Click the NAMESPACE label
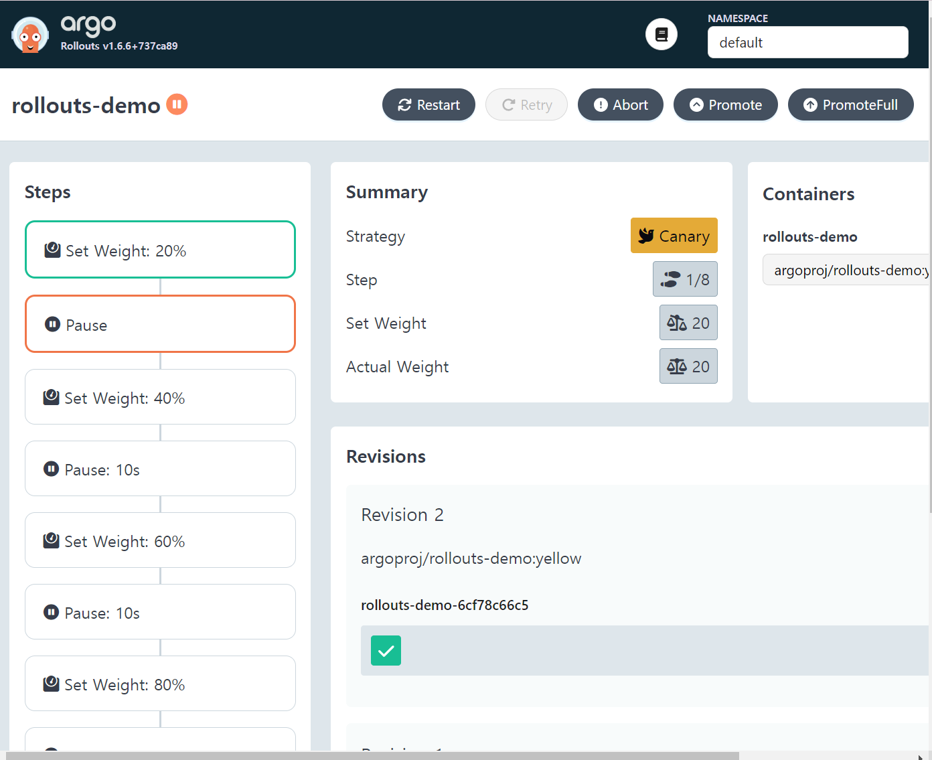 pos(738,19)
